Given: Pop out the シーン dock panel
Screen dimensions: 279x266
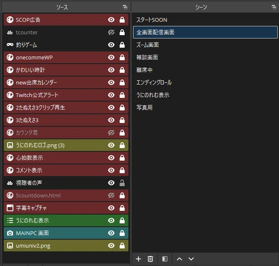Looking at the screenshot, I should point(274,7).
